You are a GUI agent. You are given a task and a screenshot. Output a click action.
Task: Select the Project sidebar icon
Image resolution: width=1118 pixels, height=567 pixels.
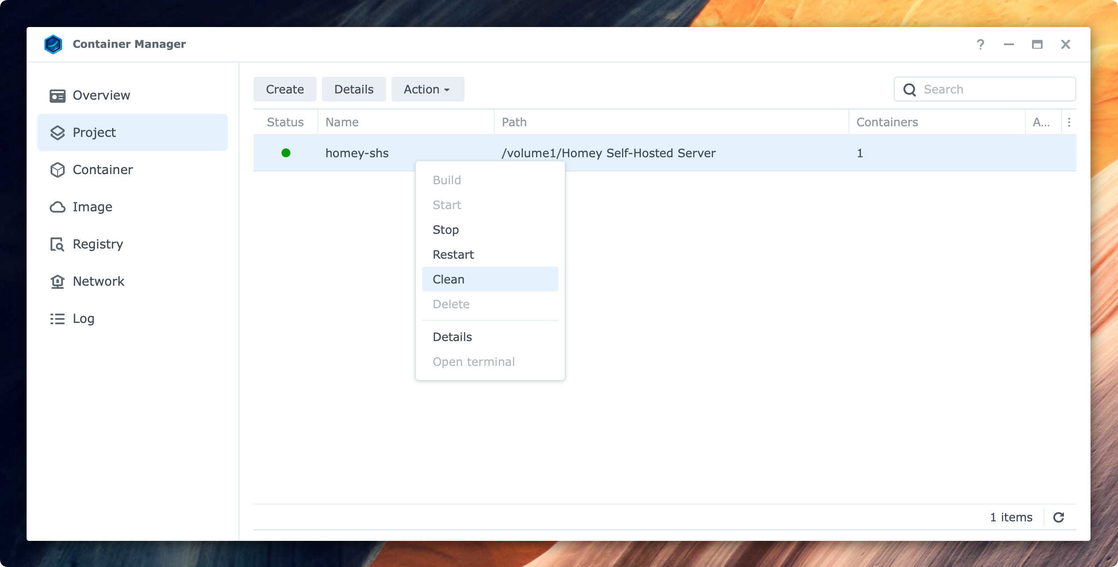tap(58, 132)
